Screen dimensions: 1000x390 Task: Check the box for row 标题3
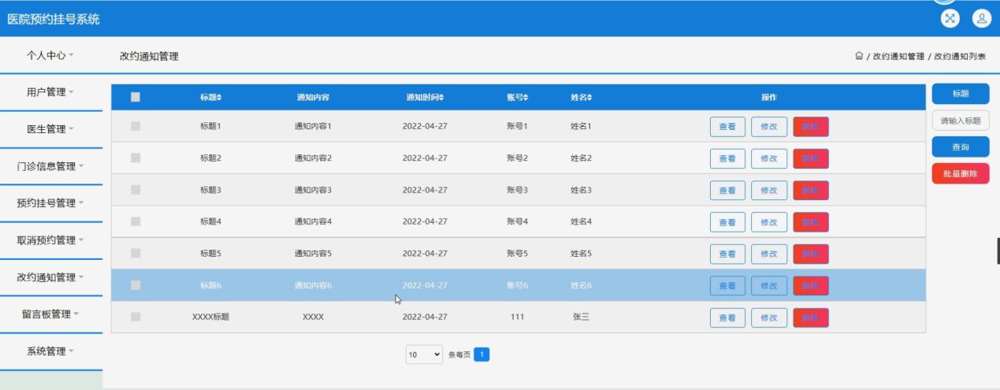click(136, 190)
